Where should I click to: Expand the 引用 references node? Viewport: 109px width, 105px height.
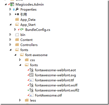pyautogui.click(x=10, y=14)
